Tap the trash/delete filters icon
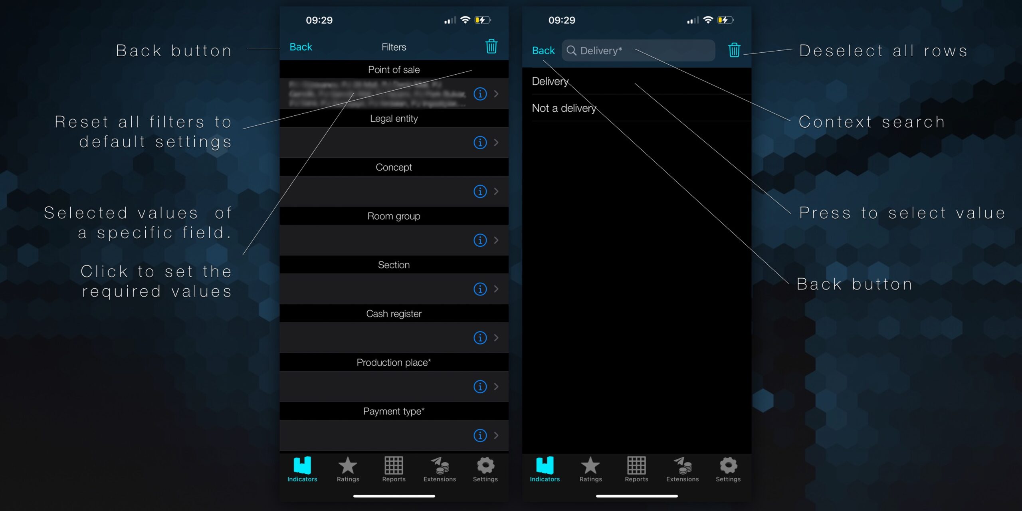This screenshot has height=511, width=1022. pos(491,46)
